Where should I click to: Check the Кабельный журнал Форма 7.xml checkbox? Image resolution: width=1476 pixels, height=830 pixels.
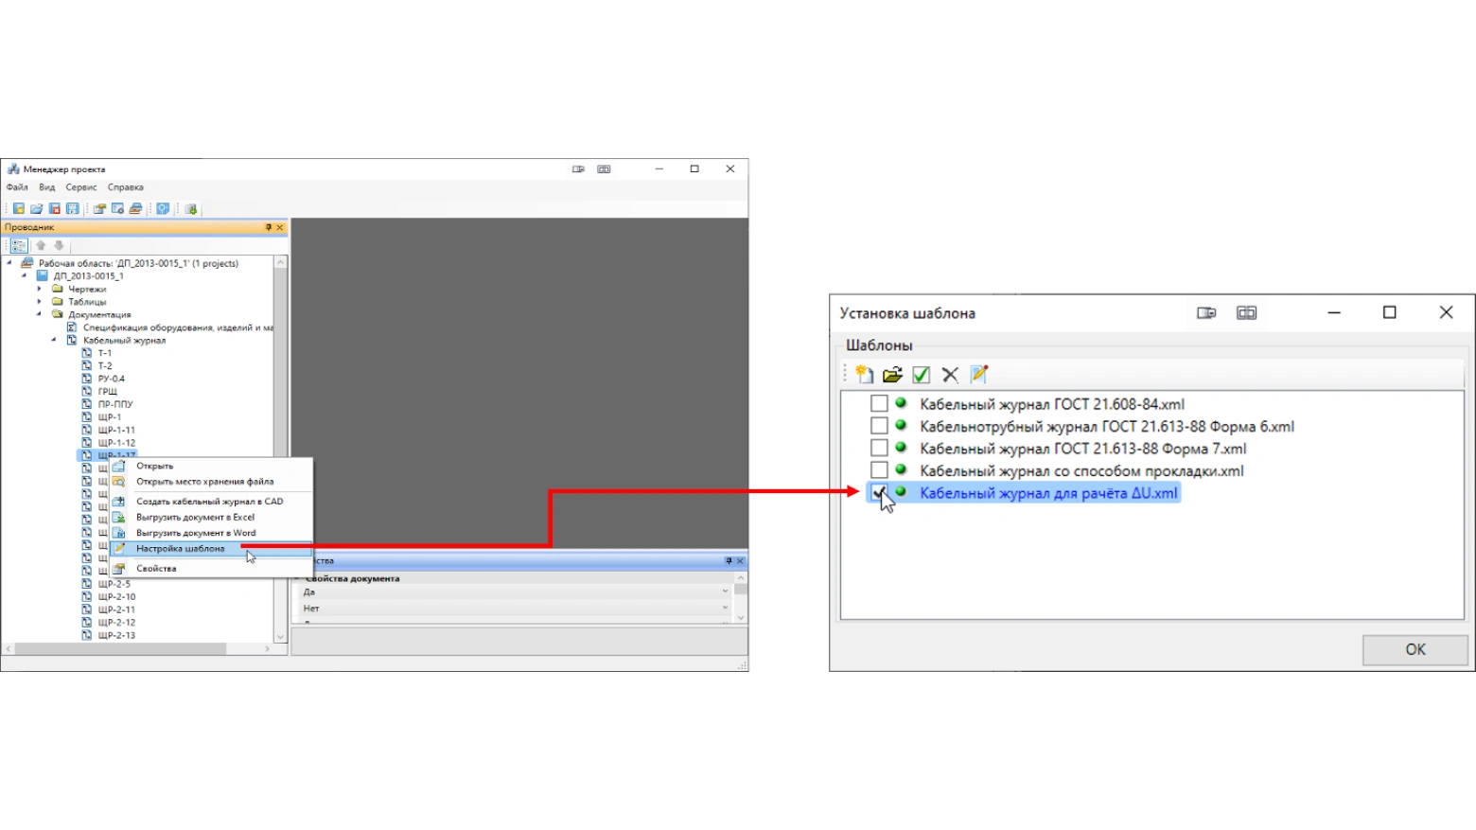pos(879,449)
